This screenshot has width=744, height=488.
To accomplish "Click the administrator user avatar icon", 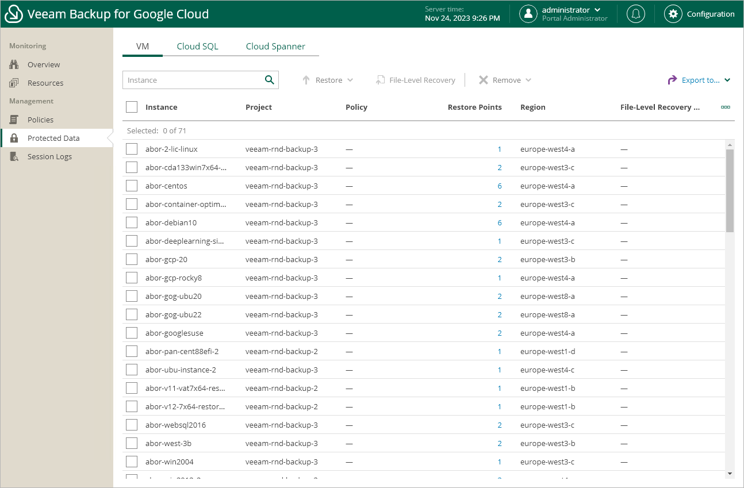I will coord(528,14).
